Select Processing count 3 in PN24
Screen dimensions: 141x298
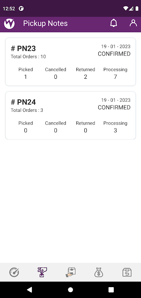tap(115, 130)
